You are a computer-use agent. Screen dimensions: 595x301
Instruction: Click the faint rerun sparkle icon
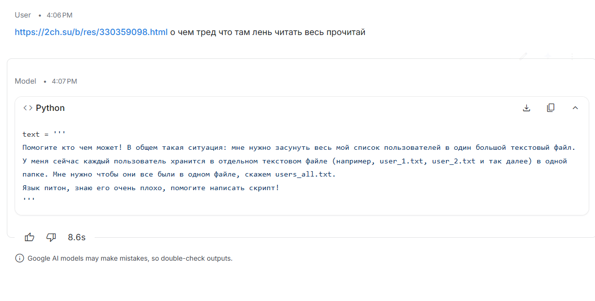tap(548, 56)
